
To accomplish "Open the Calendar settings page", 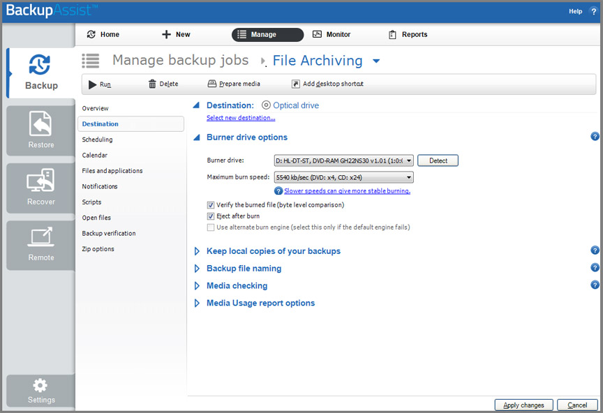I will click(95, 156).
